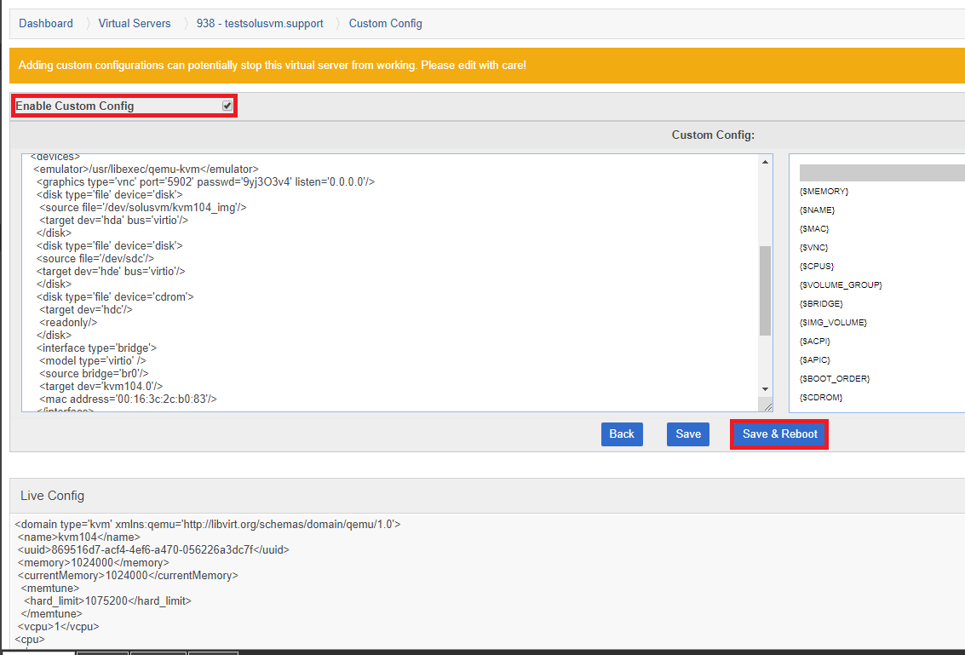
Task: Click the disk device='cdrom' line
Action: coord(115,296)
